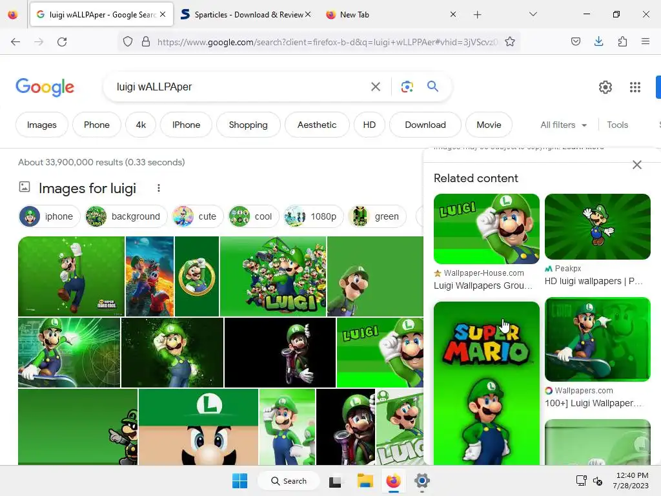The image size is (661, 496).
Task: Choose the cute image suggestion chip
Action: pyautogui.click(x=198, y=216)
